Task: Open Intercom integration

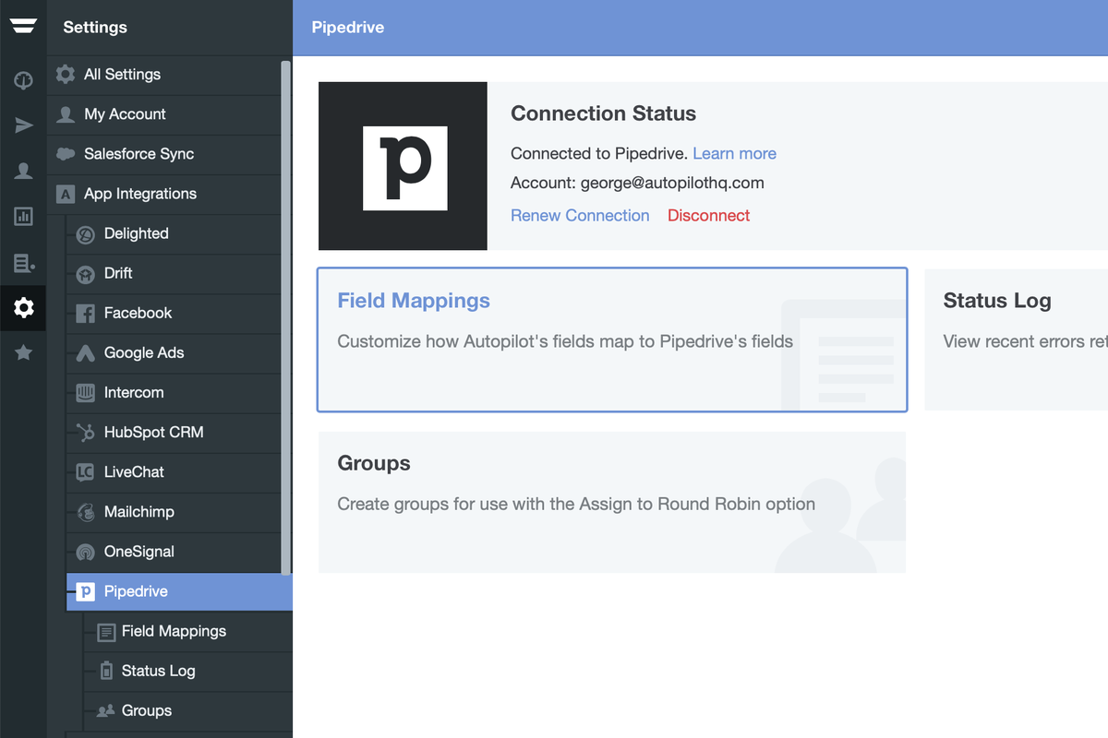Action: point(174,393)
